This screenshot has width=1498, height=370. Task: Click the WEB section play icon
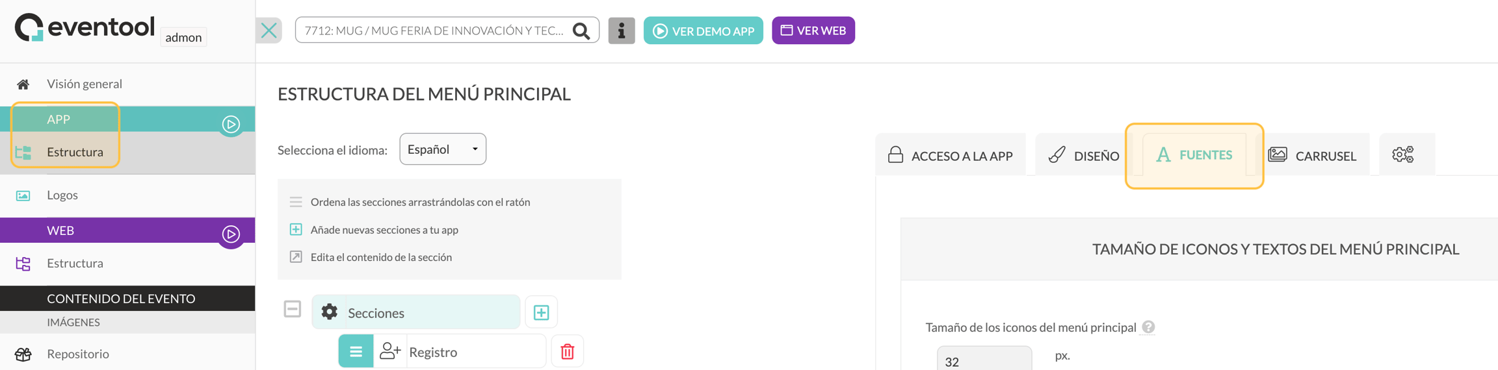pos(231,234)
